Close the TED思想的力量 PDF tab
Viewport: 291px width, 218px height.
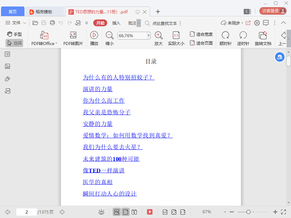pyautogui.click(x=145, y=12)
